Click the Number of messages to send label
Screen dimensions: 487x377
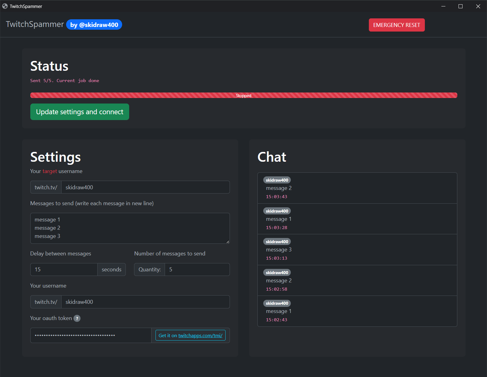click(x=170, y=254)
